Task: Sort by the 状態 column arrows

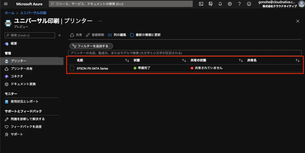Action: click(x=184, y=60)
